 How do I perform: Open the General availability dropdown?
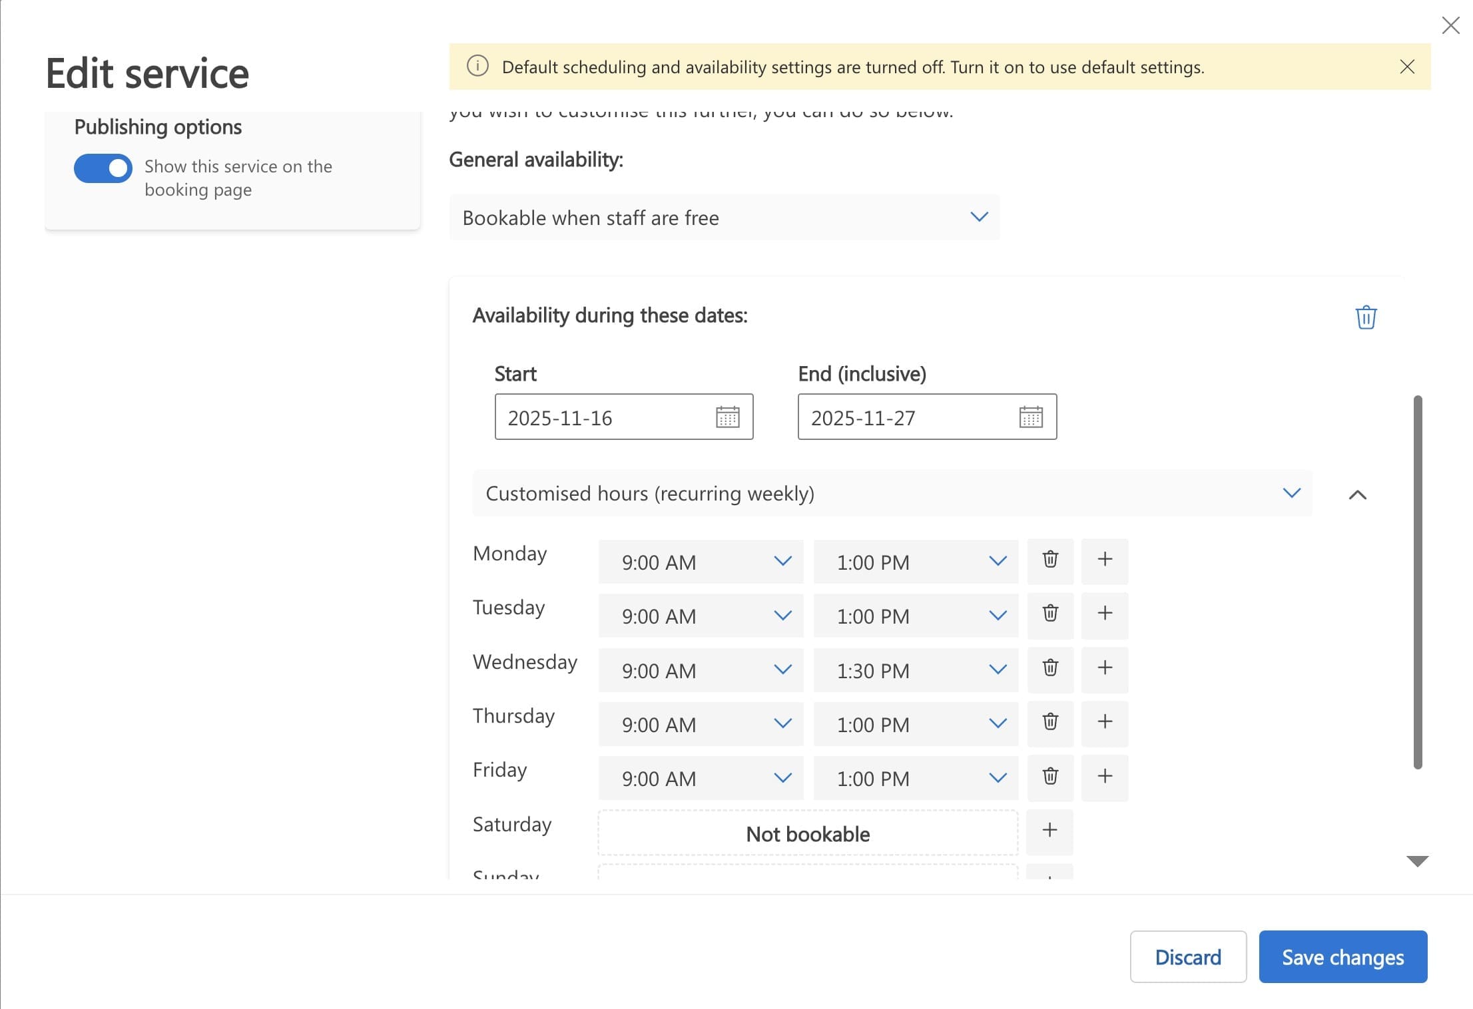(x=724, y=218)
